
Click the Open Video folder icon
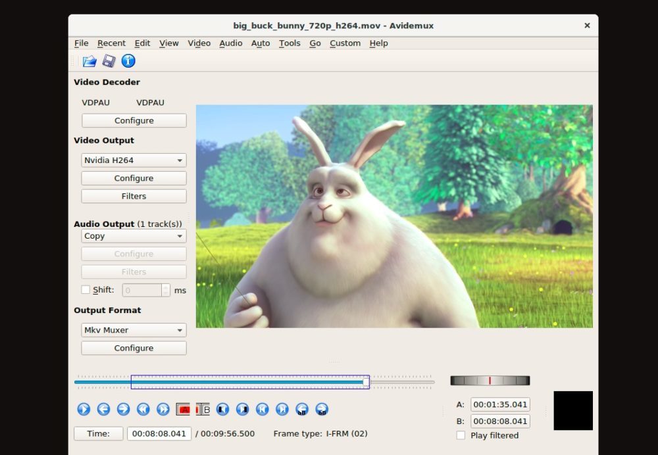pyautogui.click(x=89, y=61)
